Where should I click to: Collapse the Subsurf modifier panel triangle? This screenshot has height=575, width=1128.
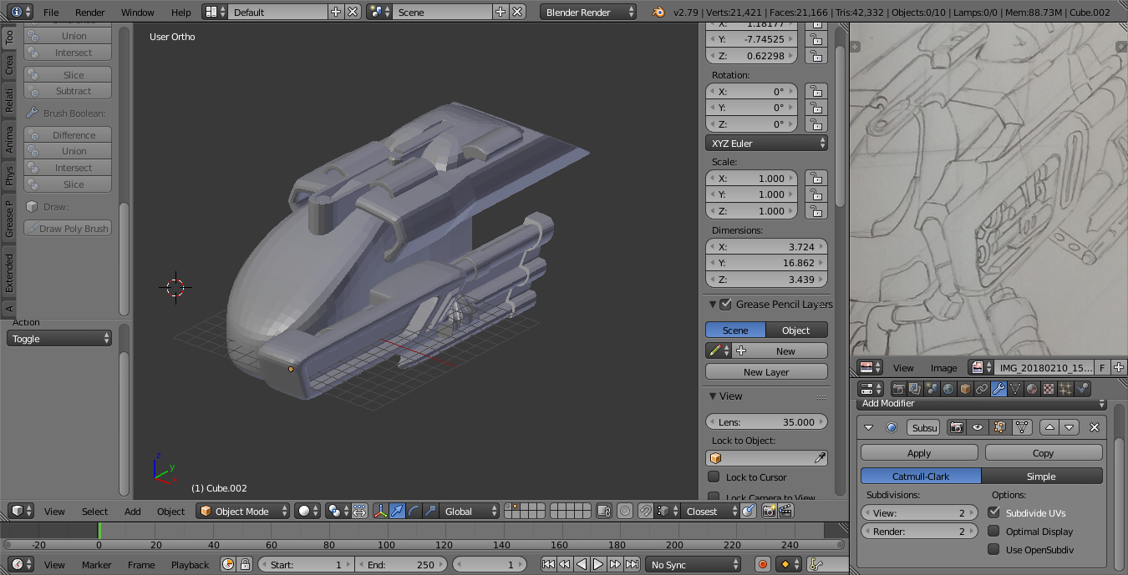pos(868,427)
